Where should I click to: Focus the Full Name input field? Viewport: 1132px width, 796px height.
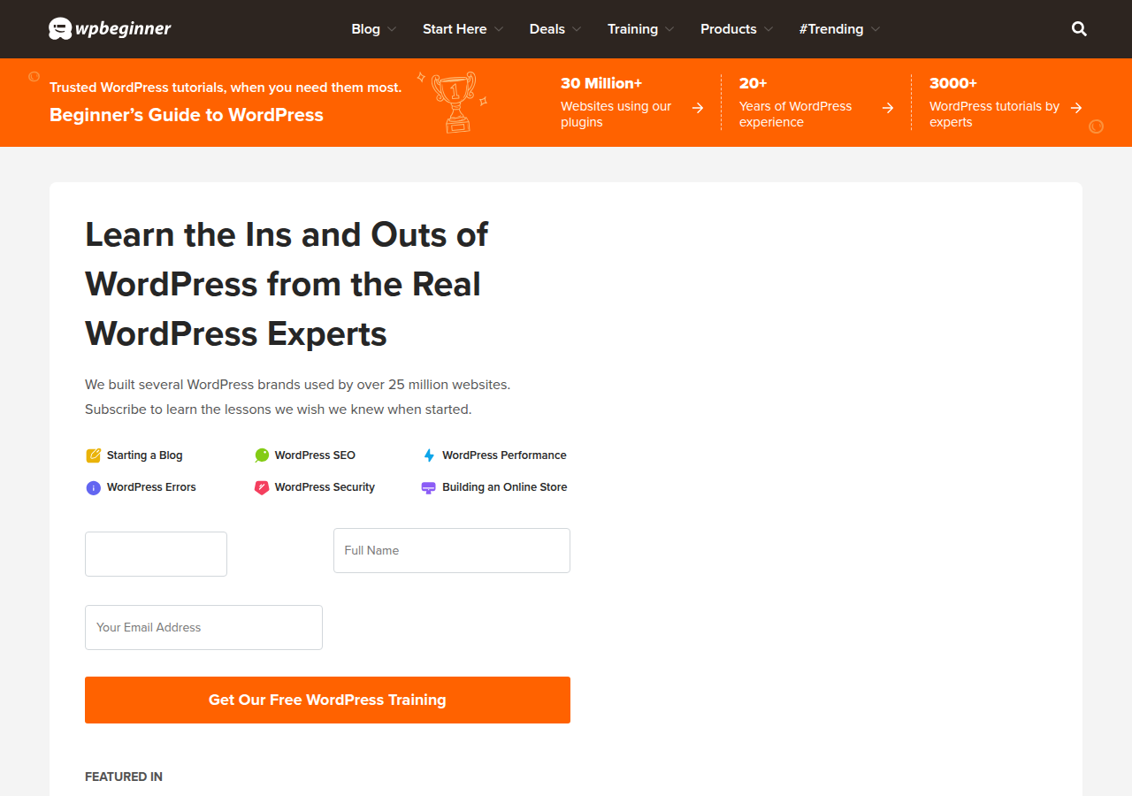[x=452, y=550]
